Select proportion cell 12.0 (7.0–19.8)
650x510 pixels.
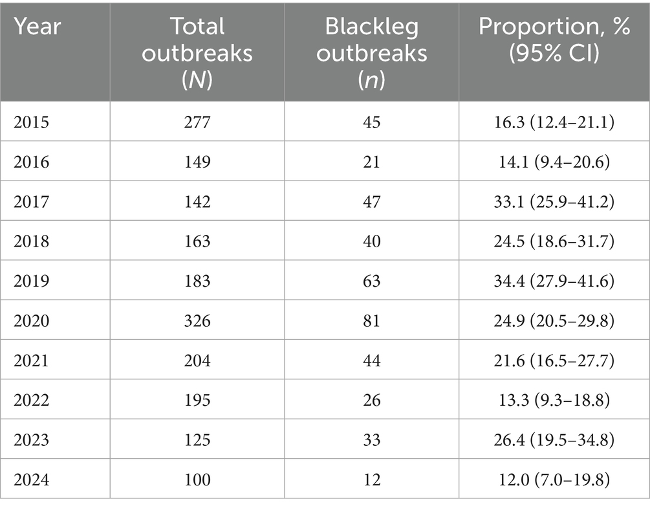point(554,479)
